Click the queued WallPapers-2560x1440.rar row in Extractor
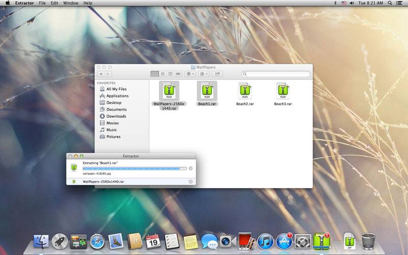 coord(131,182)
